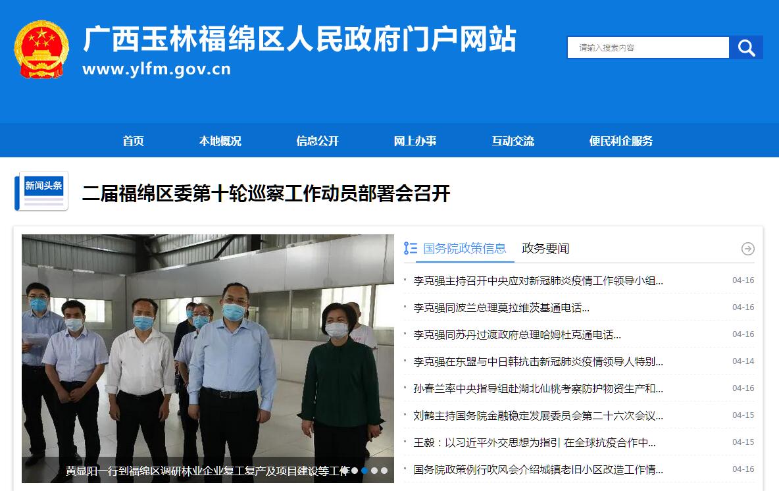Switch to the 政务要闻 tab
This screenshot has height=491, width=779.
545,249
